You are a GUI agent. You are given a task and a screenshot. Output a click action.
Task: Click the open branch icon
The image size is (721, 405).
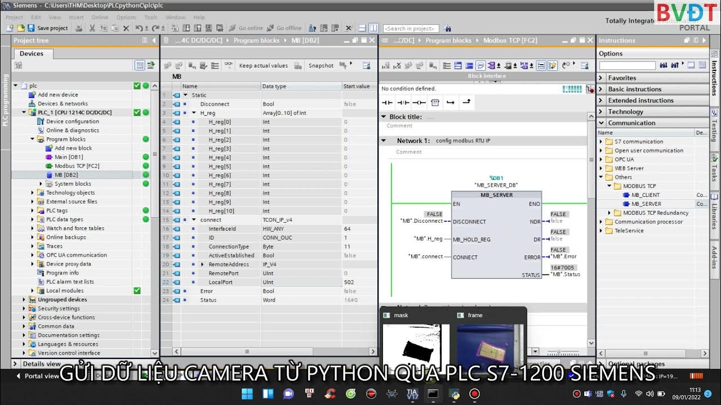click(451, 102)
